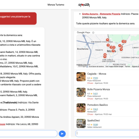139x139 pixels.
Task: Open the Termini link on the map
Action: [x=127, y=66]
